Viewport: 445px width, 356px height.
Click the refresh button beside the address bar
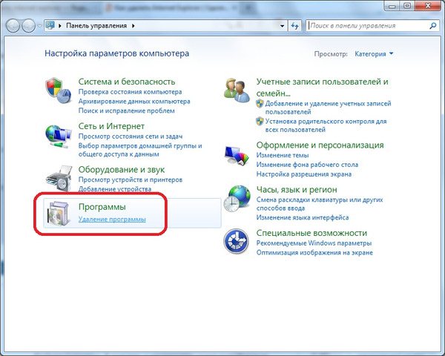click(x=295, y=26)
